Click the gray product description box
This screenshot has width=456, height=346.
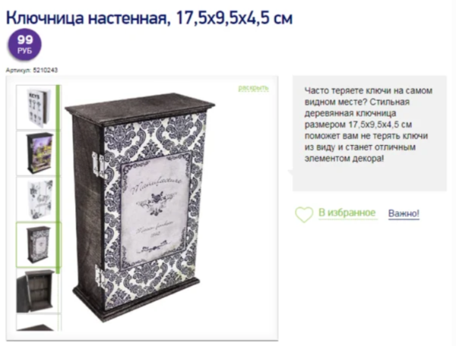click(369, 134)
